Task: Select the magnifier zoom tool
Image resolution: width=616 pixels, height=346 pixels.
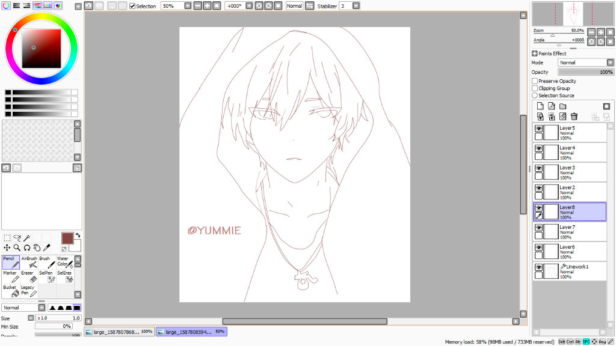Action: (17, 247)
